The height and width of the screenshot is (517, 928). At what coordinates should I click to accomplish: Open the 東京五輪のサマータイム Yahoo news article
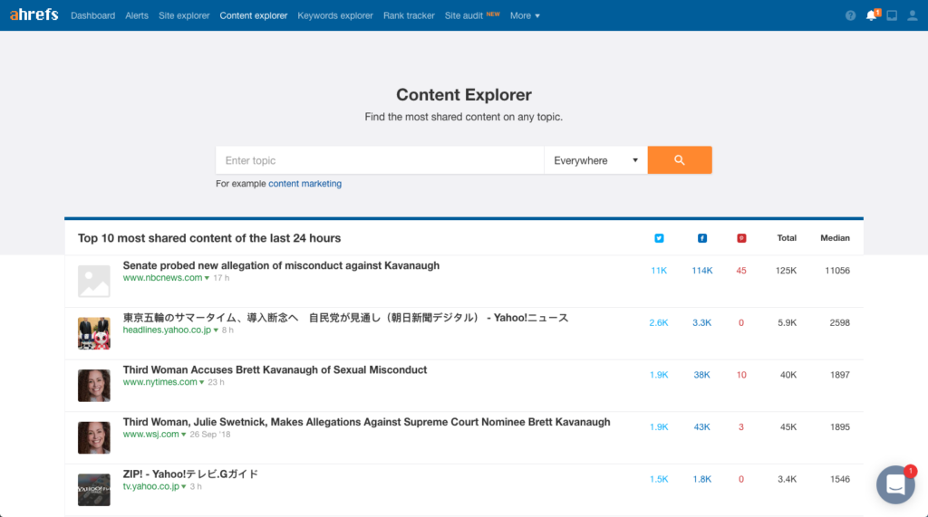345,318
